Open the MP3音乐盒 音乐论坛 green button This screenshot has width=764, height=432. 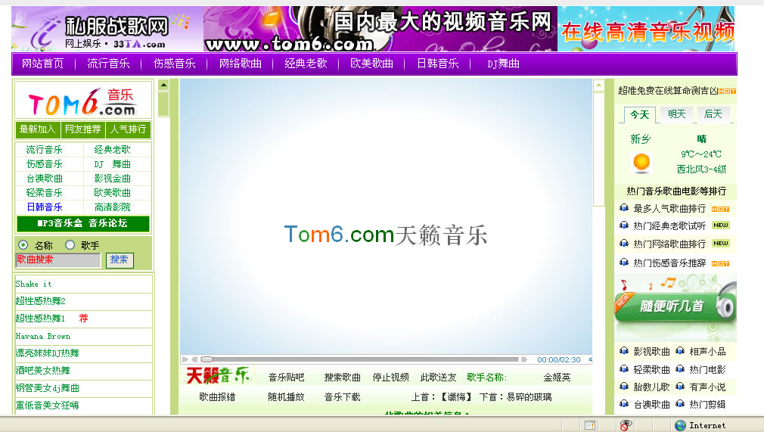tap(83, 223)
